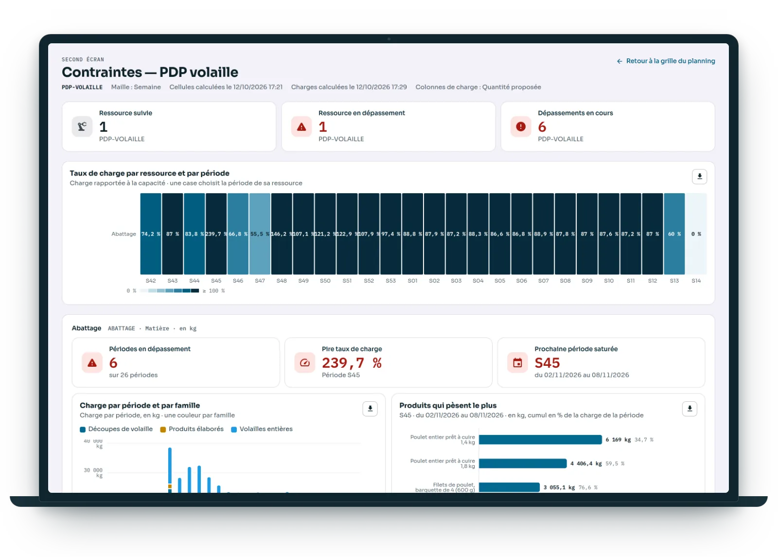Viewport: 778px width, 557px height.
Task: Click the 'Ressource suivie' card
Action: click(169, 126)
